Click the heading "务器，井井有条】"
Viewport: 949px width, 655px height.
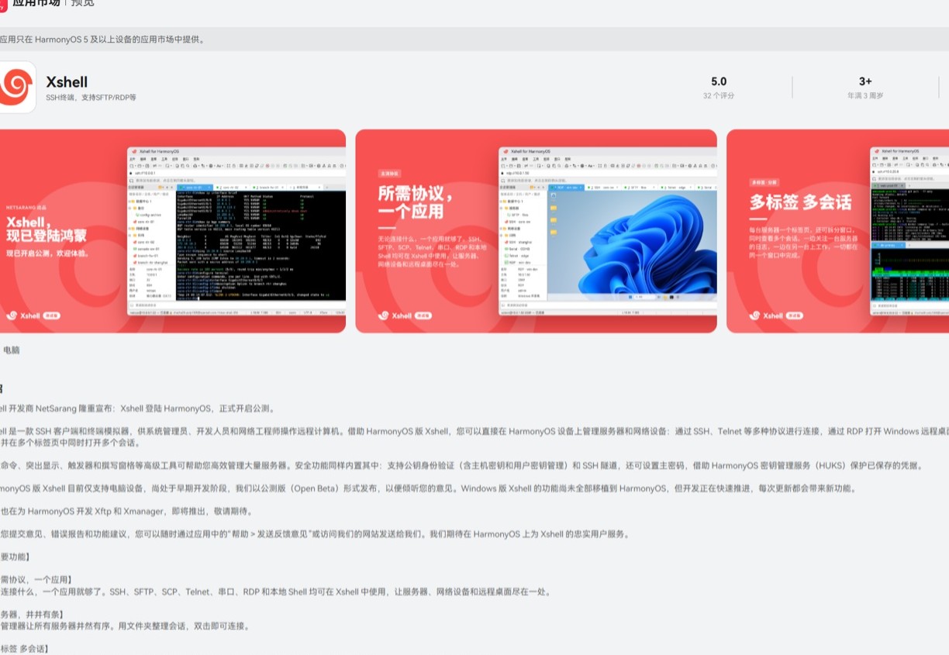(x=32, y=615)
